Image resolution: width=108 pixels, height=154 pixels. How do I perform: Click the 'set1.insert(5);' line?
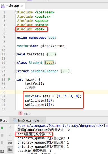pyautogui.click(x=39, y=101)
